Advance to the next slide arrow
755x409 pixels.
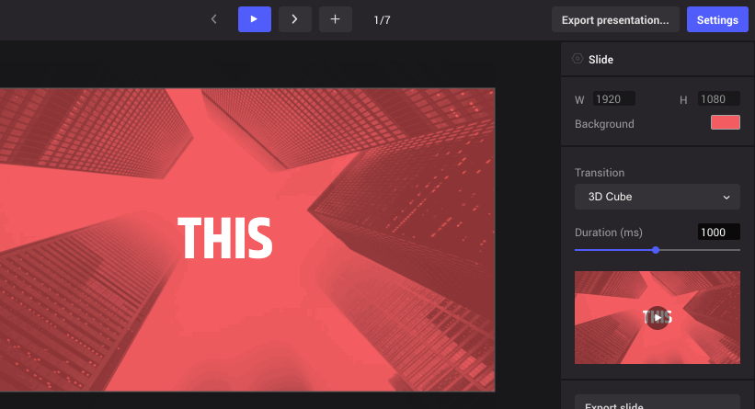point(294,19)
